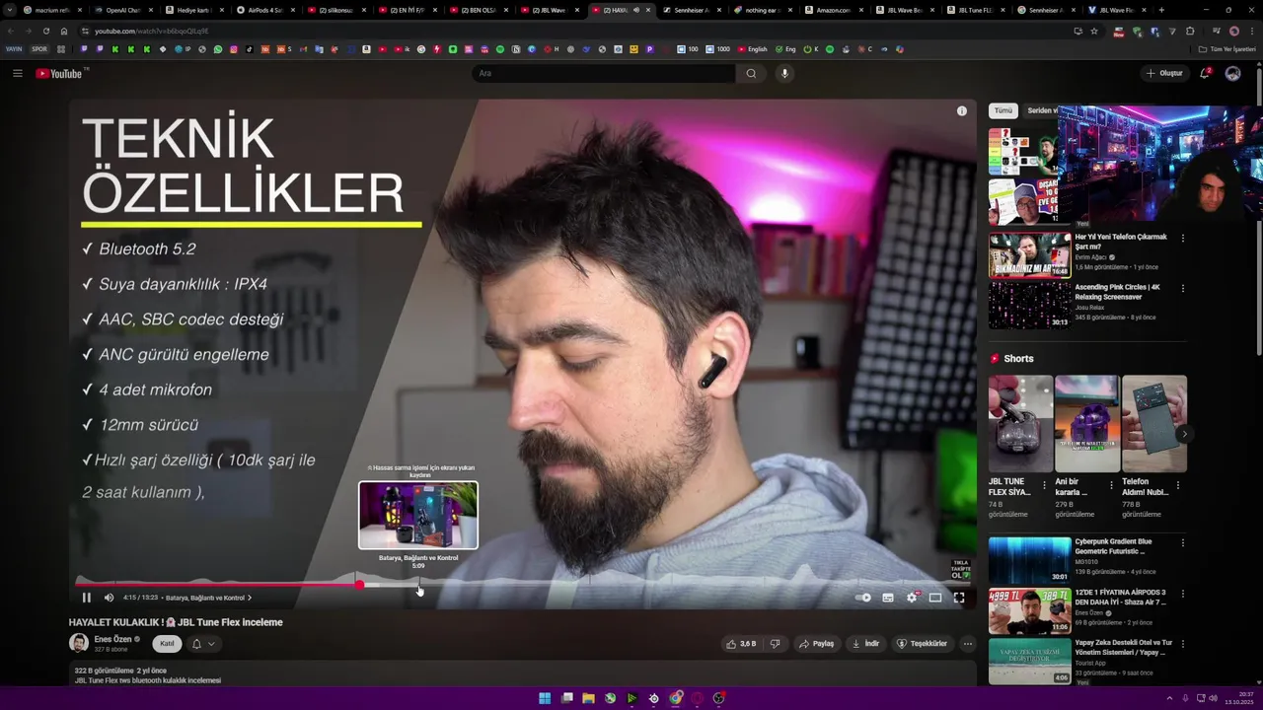Show hidden system tray icons
Screen dimensions: 1263x710
click(x=1169, y=698)
